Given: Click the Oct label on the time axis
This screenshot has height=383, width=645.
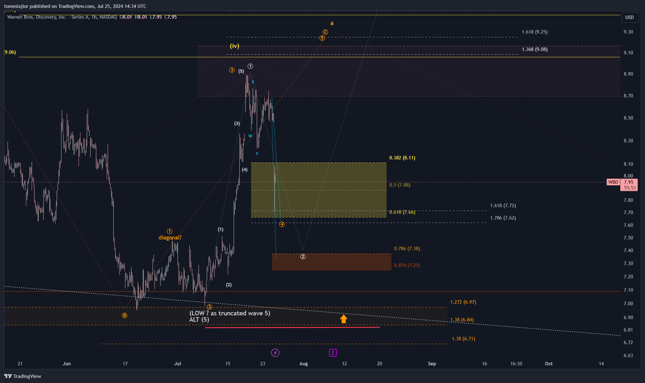Looking at the screenshot, I should point(549,364).
